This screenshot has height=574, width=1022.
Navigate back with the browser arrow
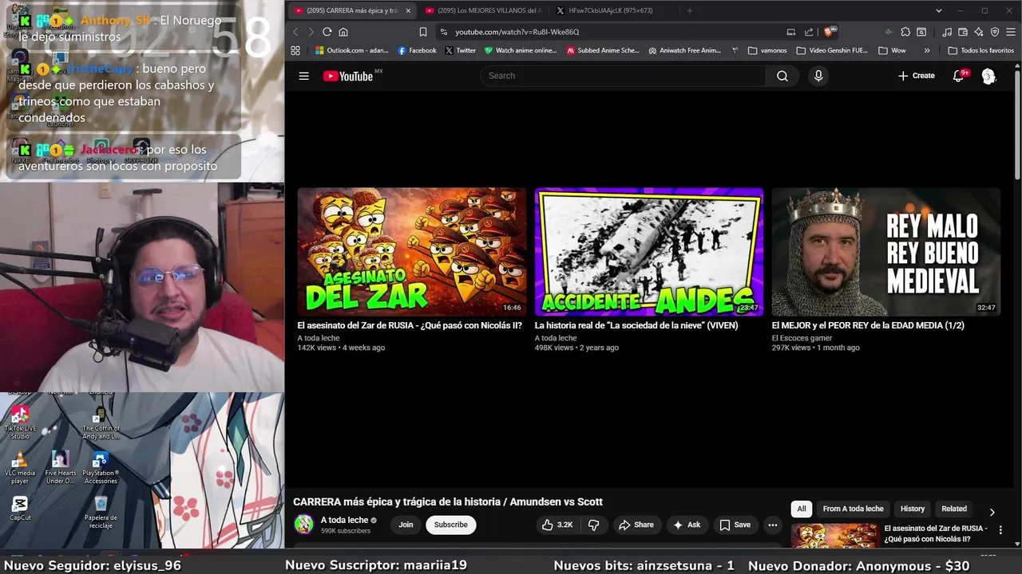pos(295,32)
